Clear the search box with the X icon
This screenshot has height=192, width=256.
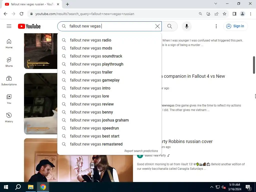[157, 26]
